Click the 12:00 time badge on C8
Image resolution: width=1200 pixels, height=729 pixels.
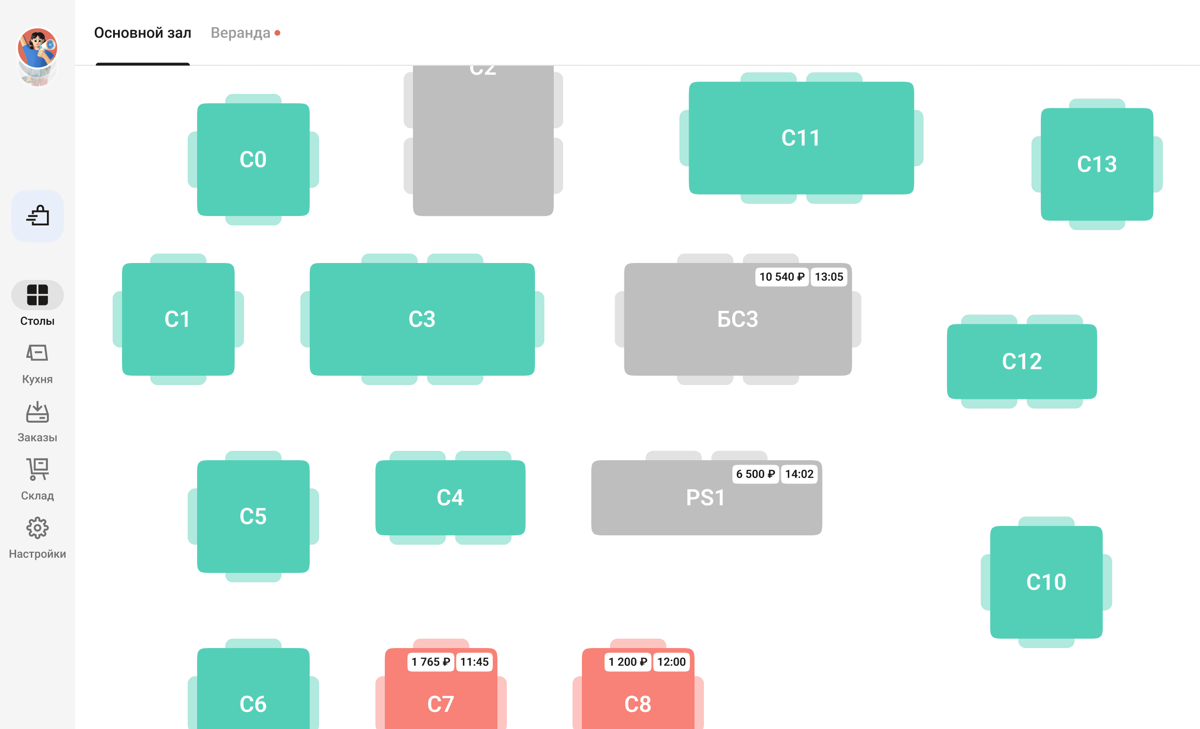click(x=672, y=662)
